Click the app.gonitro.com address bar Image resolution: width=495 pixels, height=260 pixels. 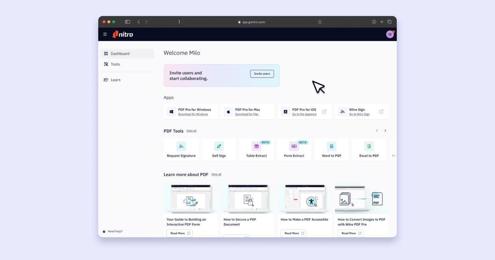(252, 22)
